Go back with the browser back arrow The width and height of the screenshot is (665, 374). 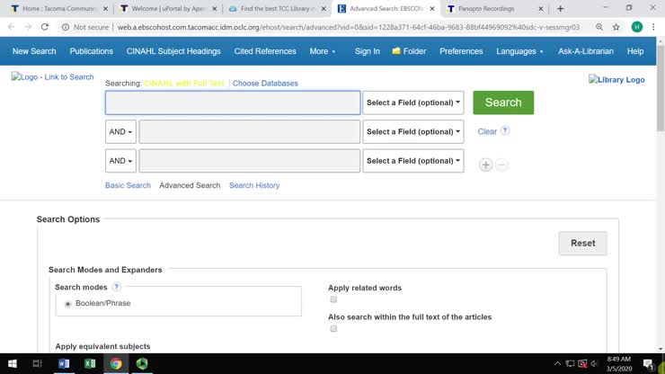[x=12, y=27]
